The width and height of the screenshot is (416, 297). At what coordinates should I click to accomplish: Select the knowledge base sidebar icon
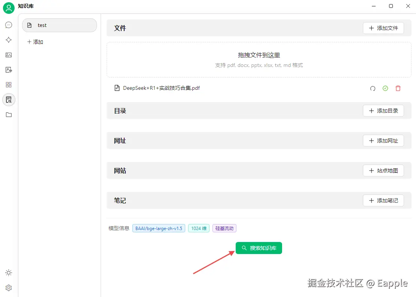(x=9, y=100)
